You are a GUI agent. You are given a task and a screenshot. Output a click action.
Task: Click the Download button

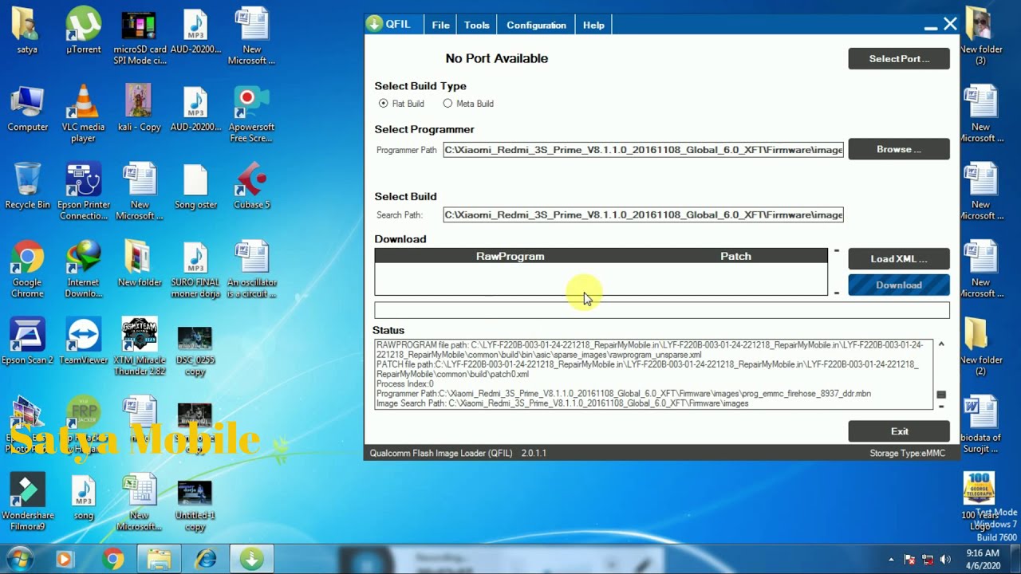point(899,285)
